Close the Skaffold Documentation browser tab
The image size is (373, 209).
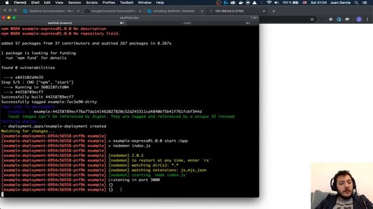78,11
